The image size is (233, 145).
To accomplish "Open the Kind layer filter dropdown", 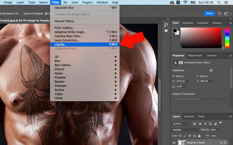I will 181,124.
